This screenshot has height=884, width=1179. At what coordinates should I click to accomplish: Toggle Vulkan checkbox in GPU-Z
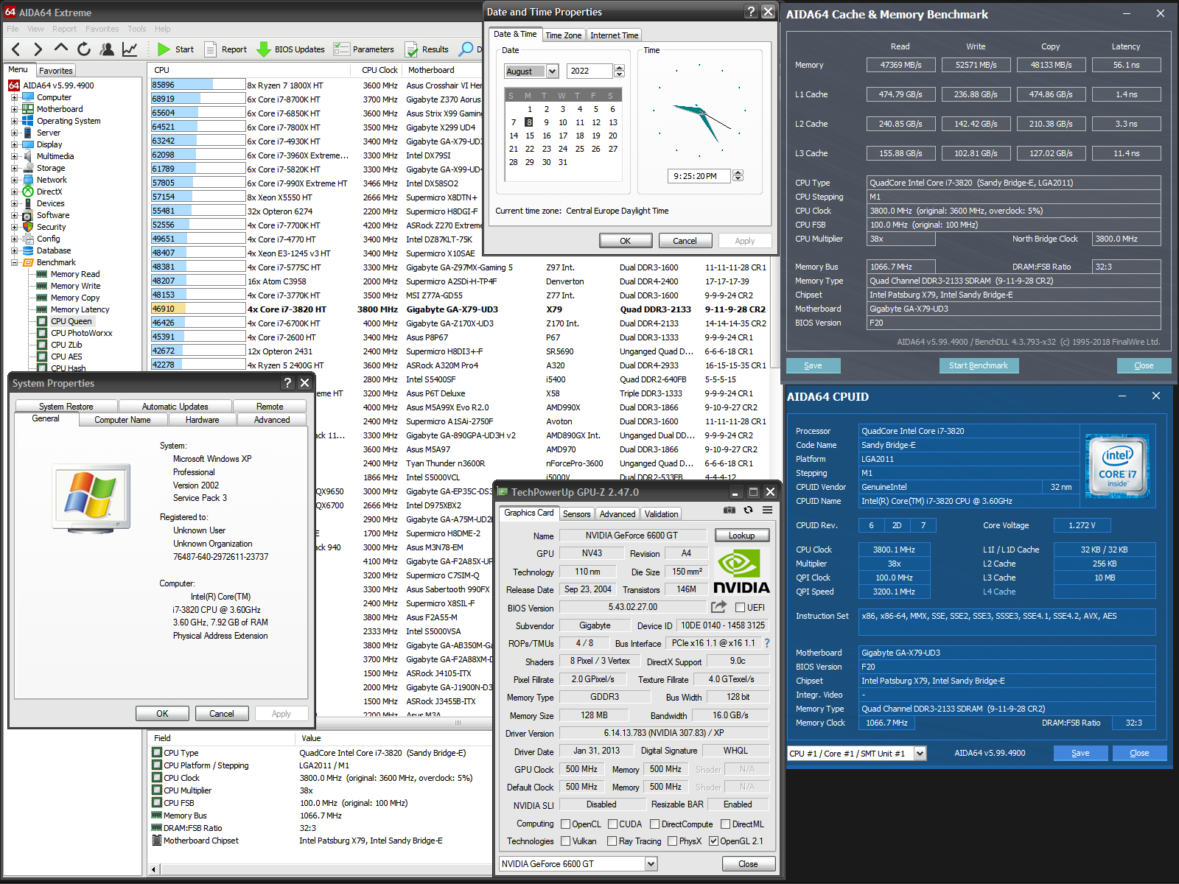pos(565,841)
